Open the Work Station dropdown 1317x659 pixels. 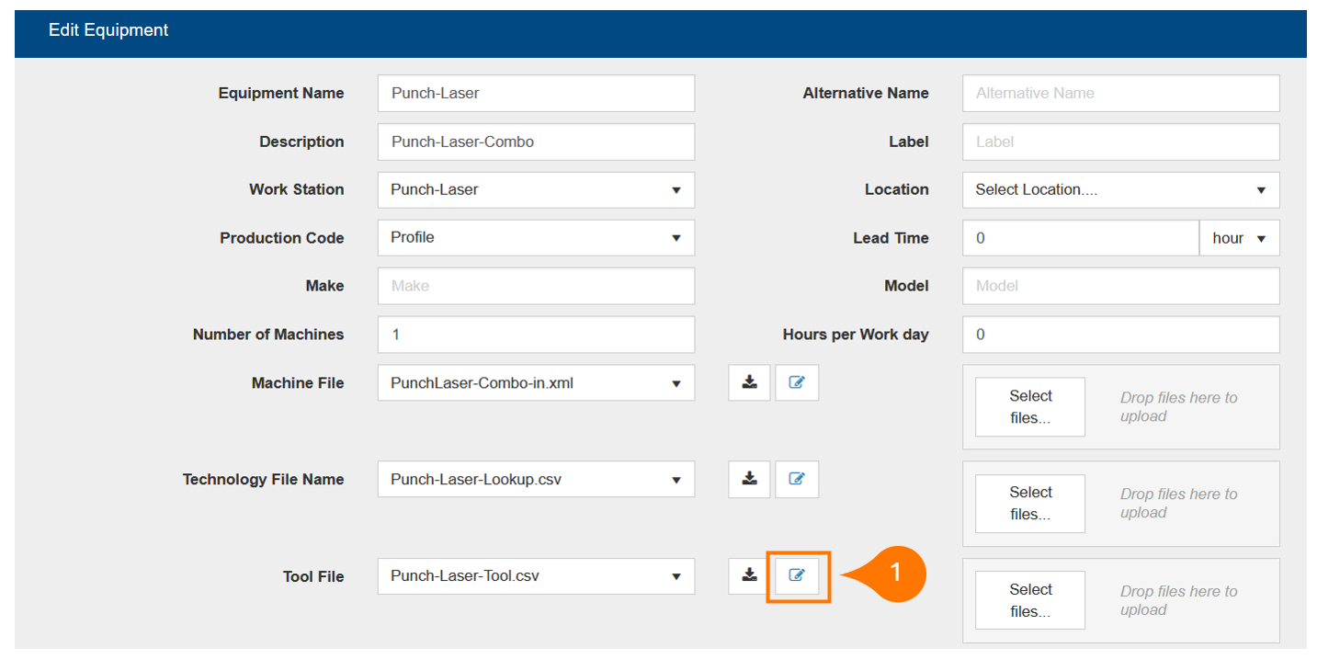(x=536, y=190)
